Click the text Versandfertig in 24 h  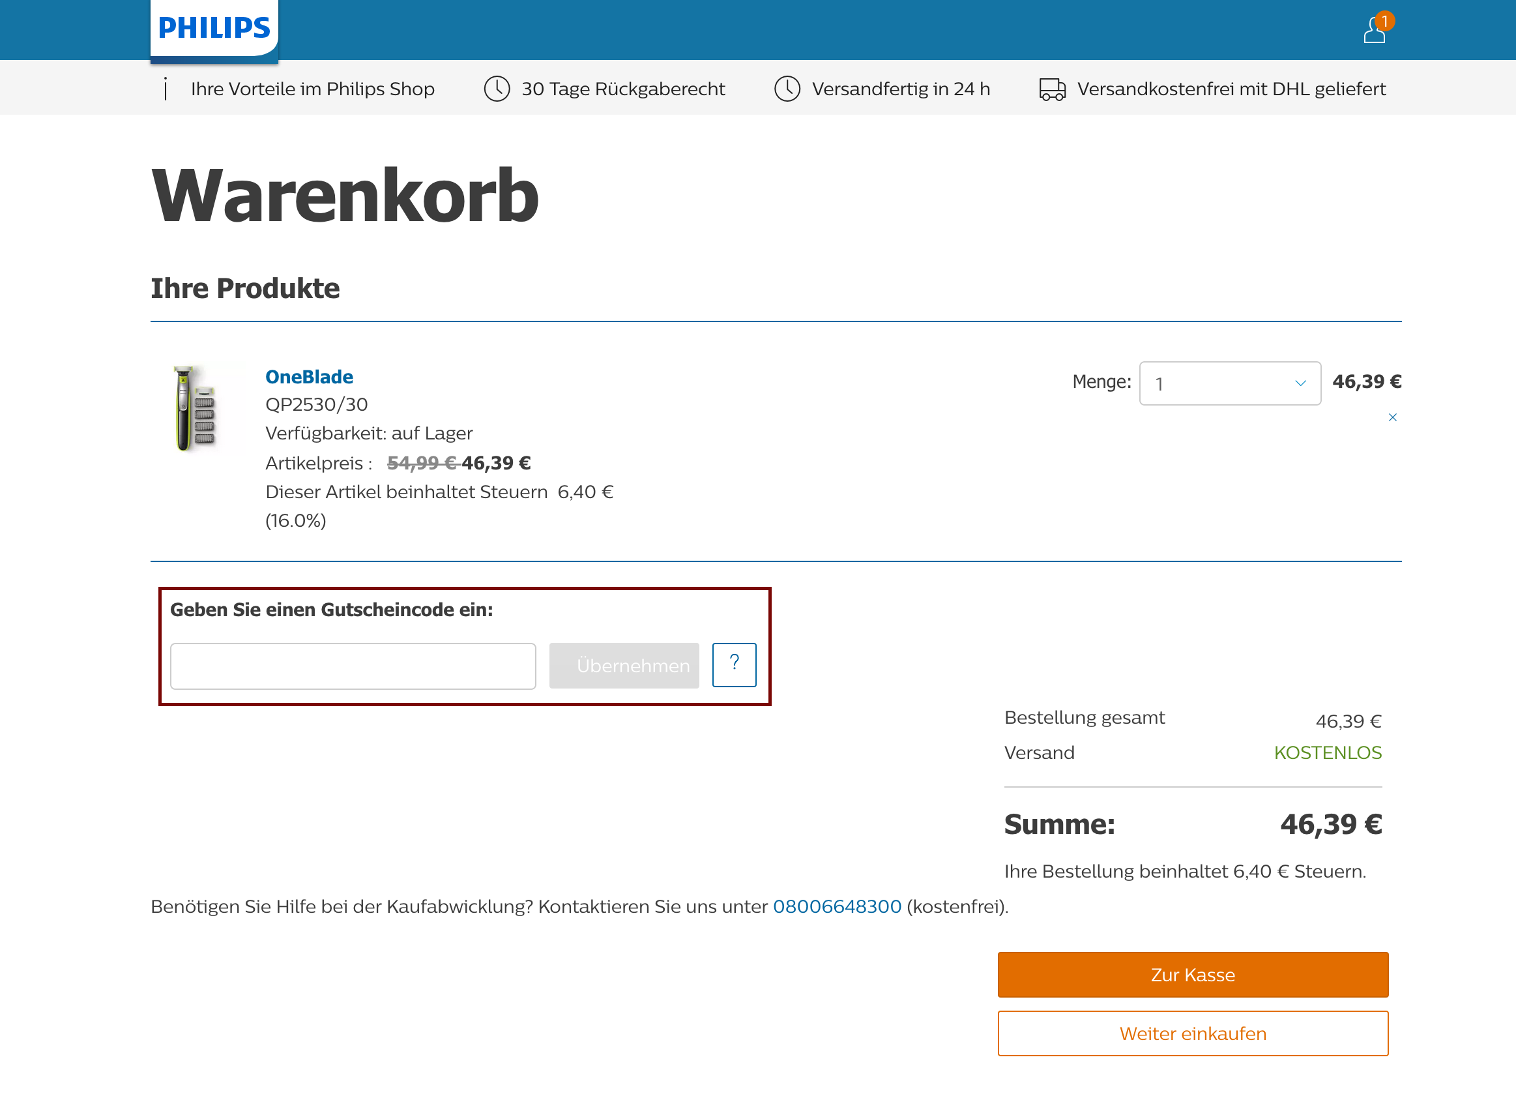coord(901,89)
